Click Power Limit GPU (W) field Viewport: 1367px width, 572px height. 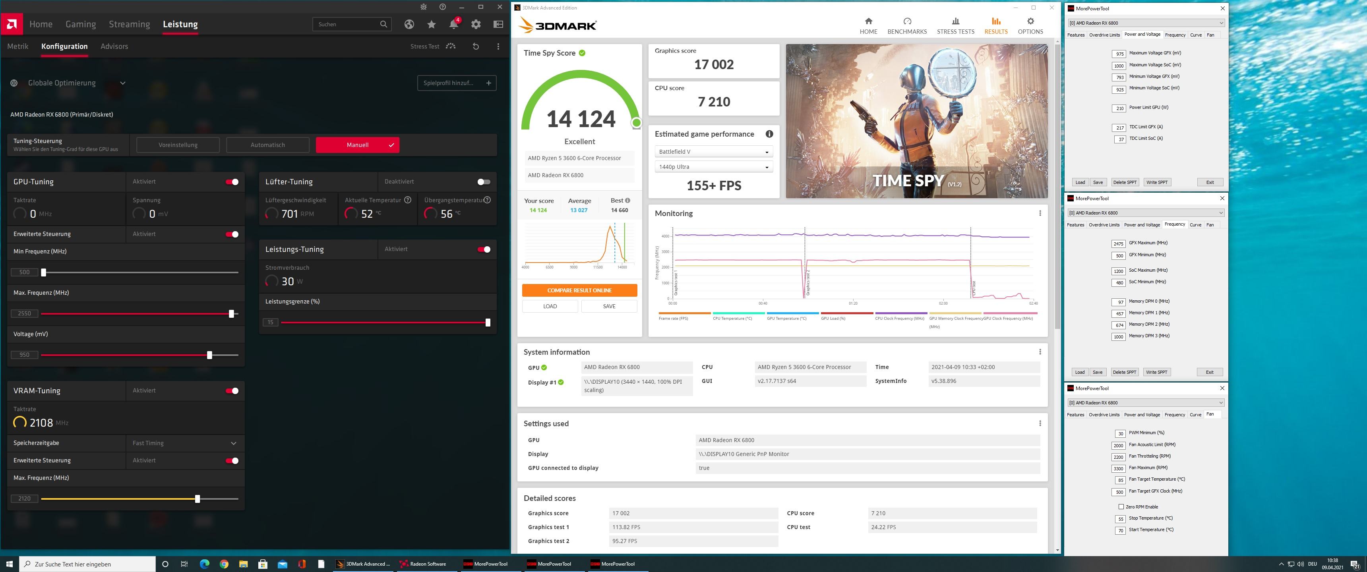(x=1119, y=108)
